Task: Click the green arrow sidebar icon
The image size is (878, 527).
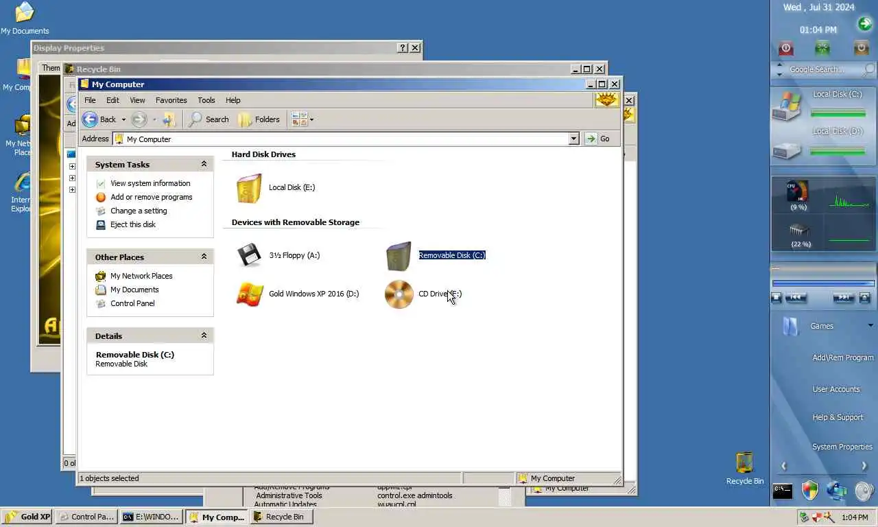Action: (x=864, y=25)
